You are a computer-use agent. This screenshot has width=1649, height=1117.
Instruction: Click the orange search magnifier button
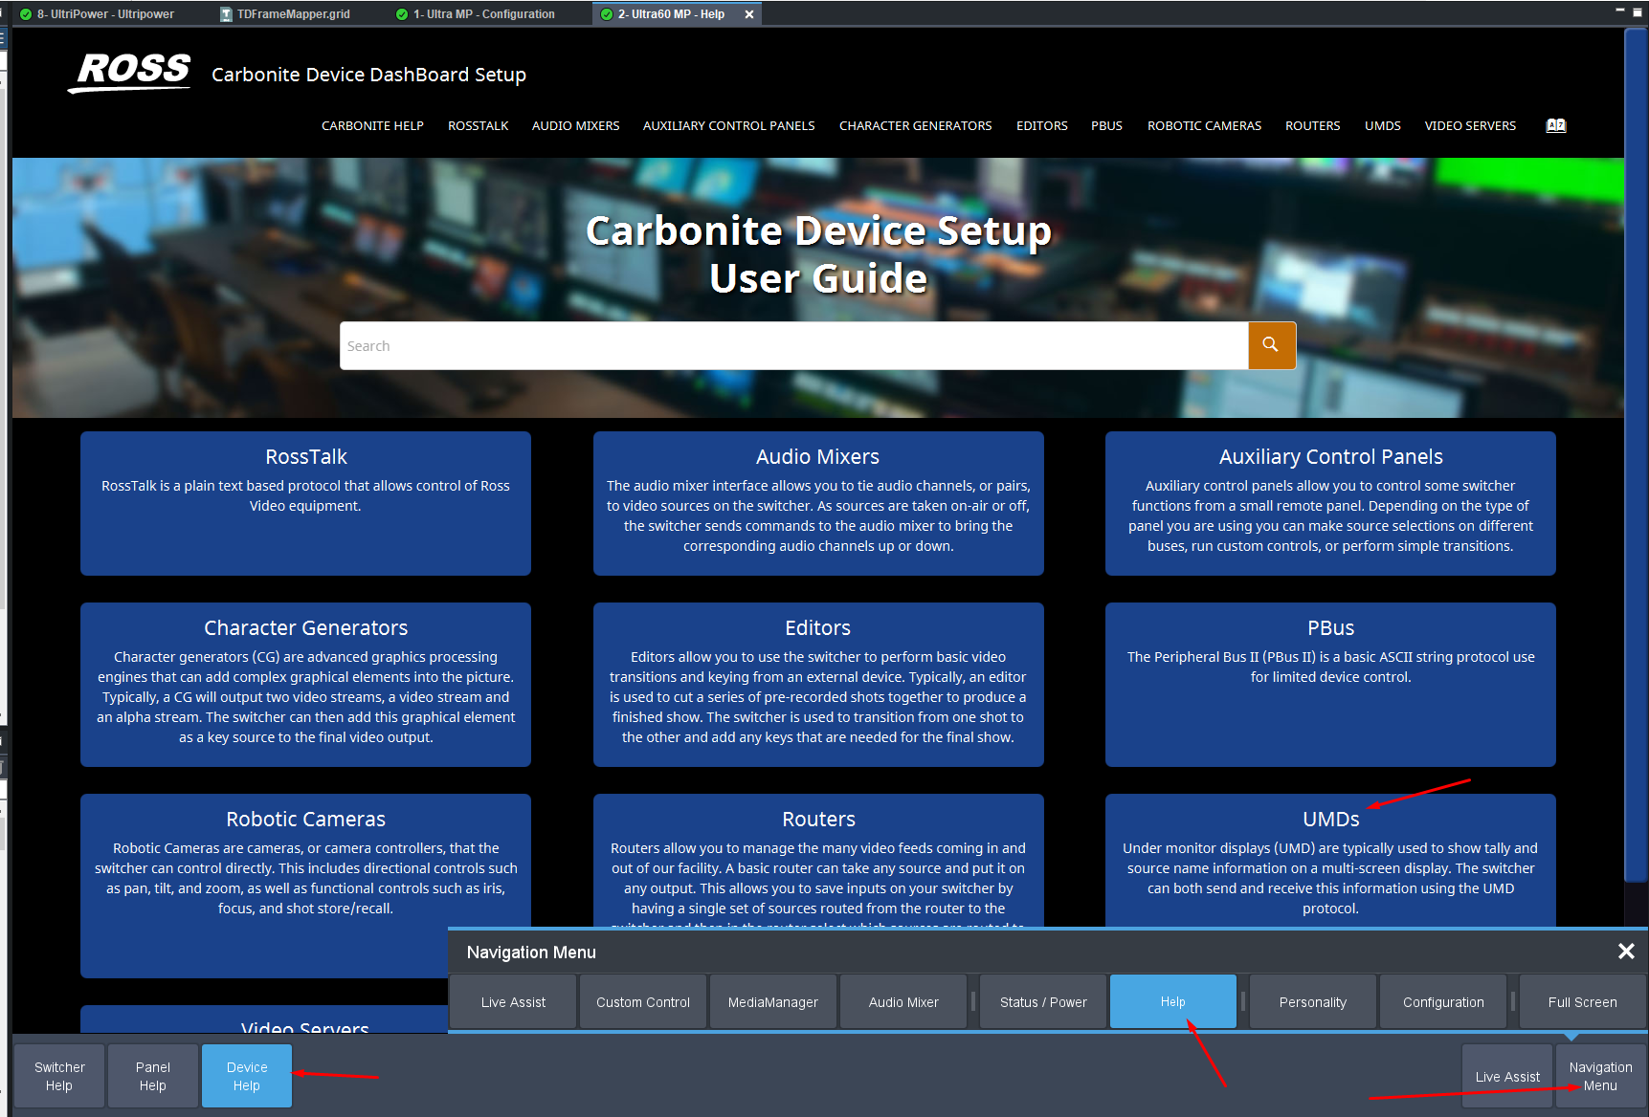[x=1271, y=345]
